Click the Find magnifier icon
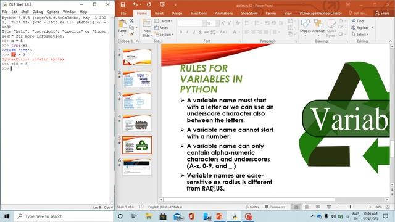The height and width of the screenshot is (222, 395). (x=354, y=21)
